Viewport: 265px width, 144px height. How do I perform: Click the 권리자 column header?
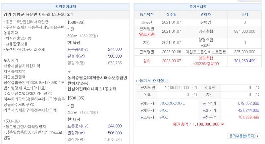[x=206, y=15]
